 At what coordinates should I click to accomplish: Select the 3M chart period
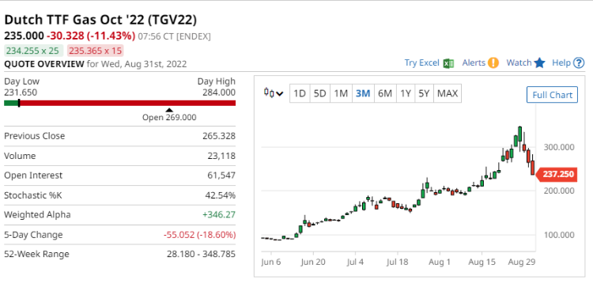[x=363, y=93]
